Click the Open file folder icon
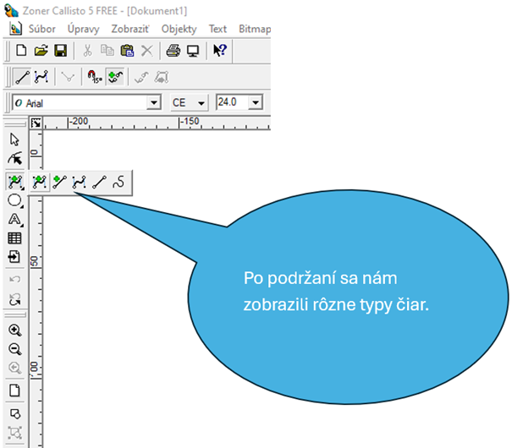Screen dimensions: 512x448 41,51
